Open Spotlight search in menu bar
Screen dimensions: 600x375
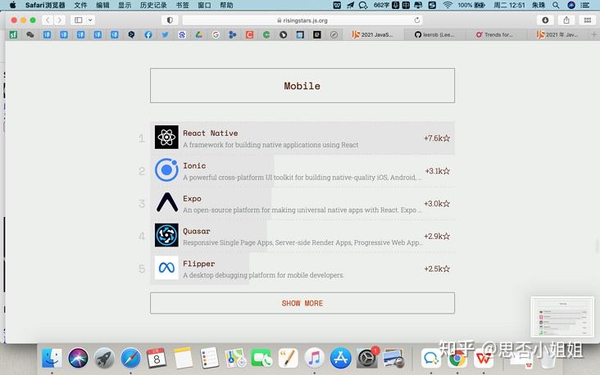click(x=556, y=5)
